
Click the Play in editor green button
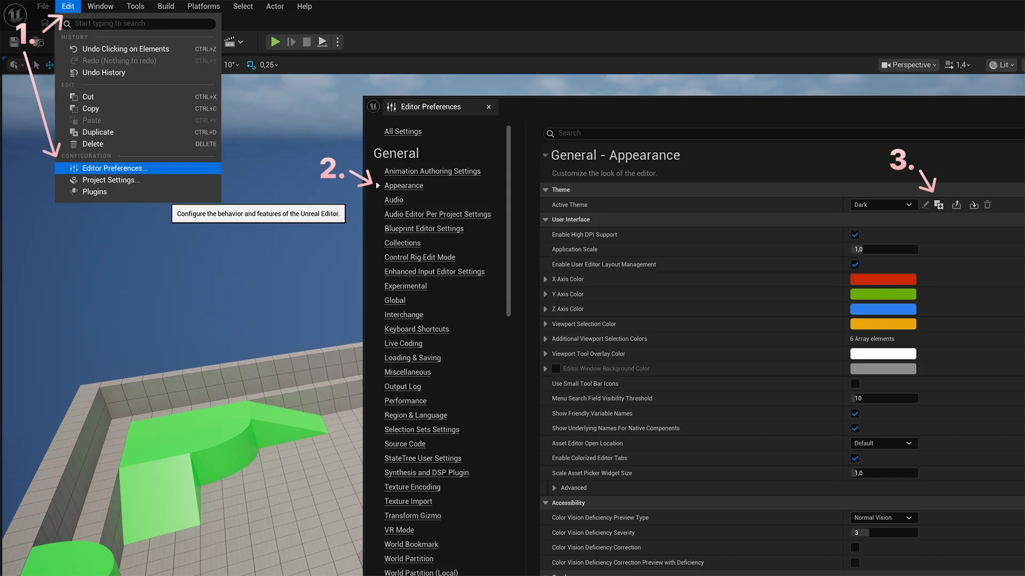[275, 42]
